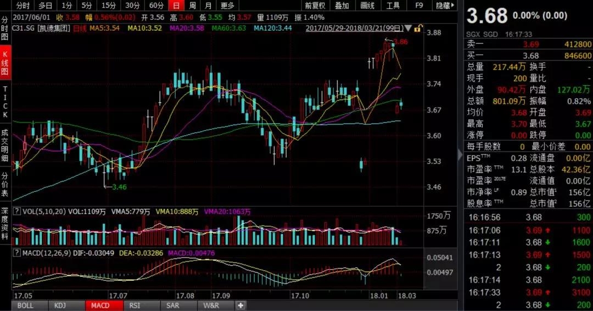This screenshot has height=311, width=593.
Task: Open the 更多 period options
Action: pyautogui.click(x=227, y=5)
